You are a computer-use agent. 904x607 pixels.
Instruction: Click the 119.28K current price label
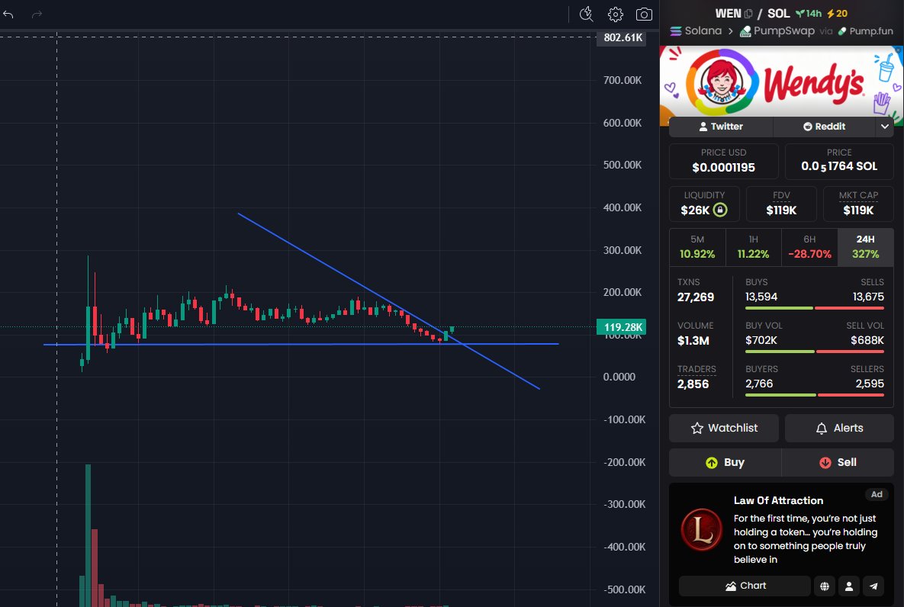tap(622, 327)
